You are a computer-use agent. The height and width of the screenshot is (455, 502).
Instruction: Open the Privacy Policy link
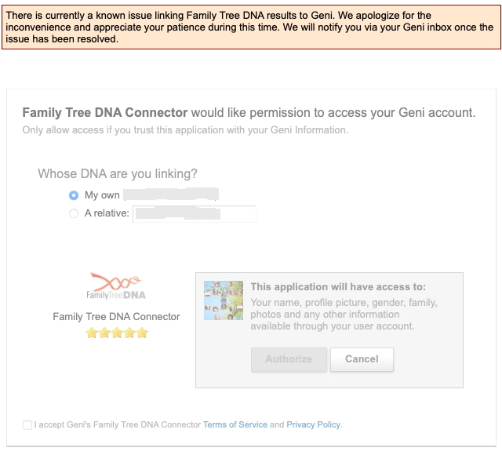(x=313, y=424)
